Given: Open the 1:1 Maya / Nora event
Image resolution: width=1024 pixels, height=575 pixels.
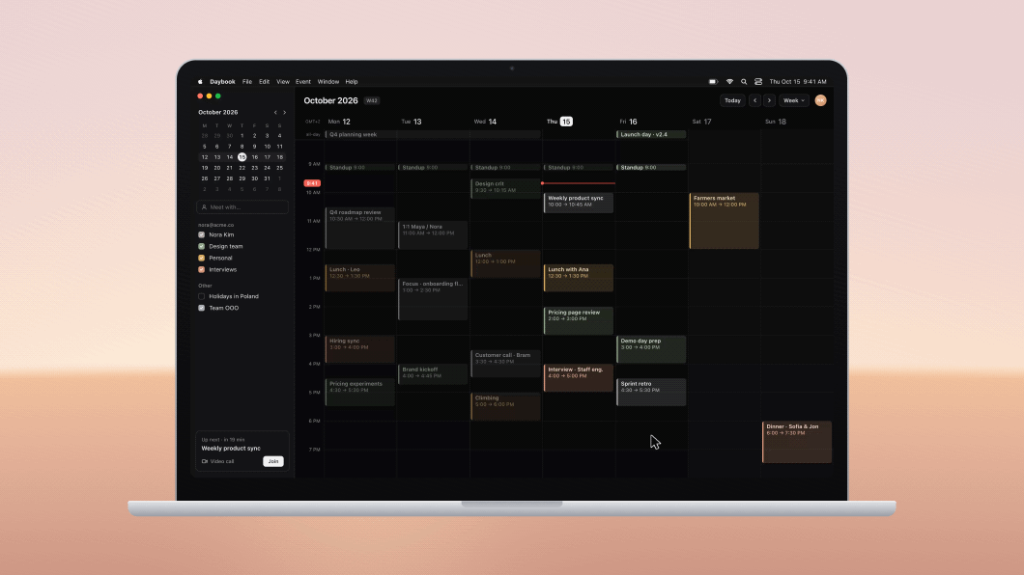Looking at the screenshot, I should click(433, 234).
